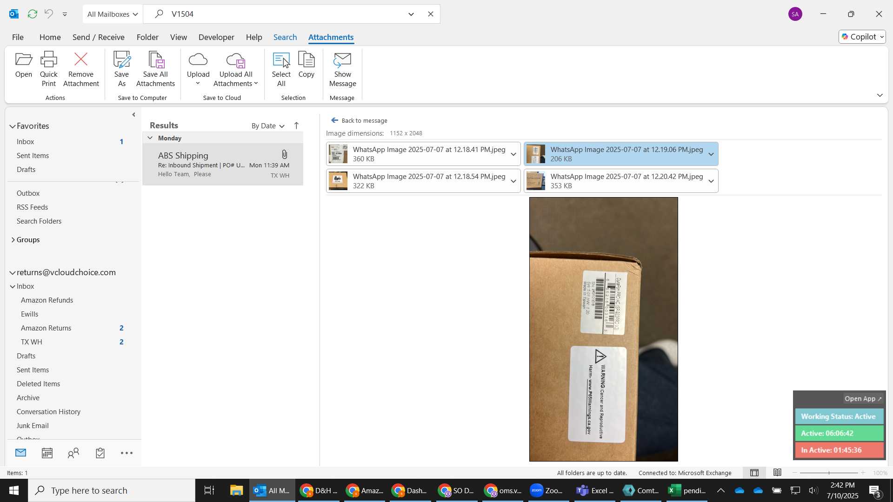This screenshot has height=502, width=893.
Task: Click Open App button in tracker widget
Action: tap(863, 399)
